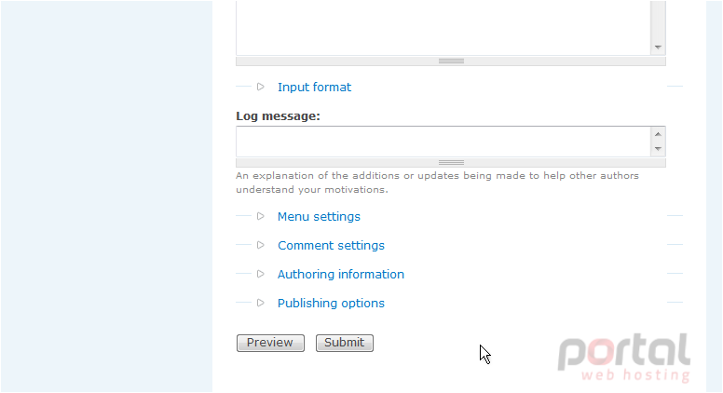The width and height of the screenshot is (723, 393).
Task: Click the Menu settings disclosure triangle
Action: tap(261, 216)
